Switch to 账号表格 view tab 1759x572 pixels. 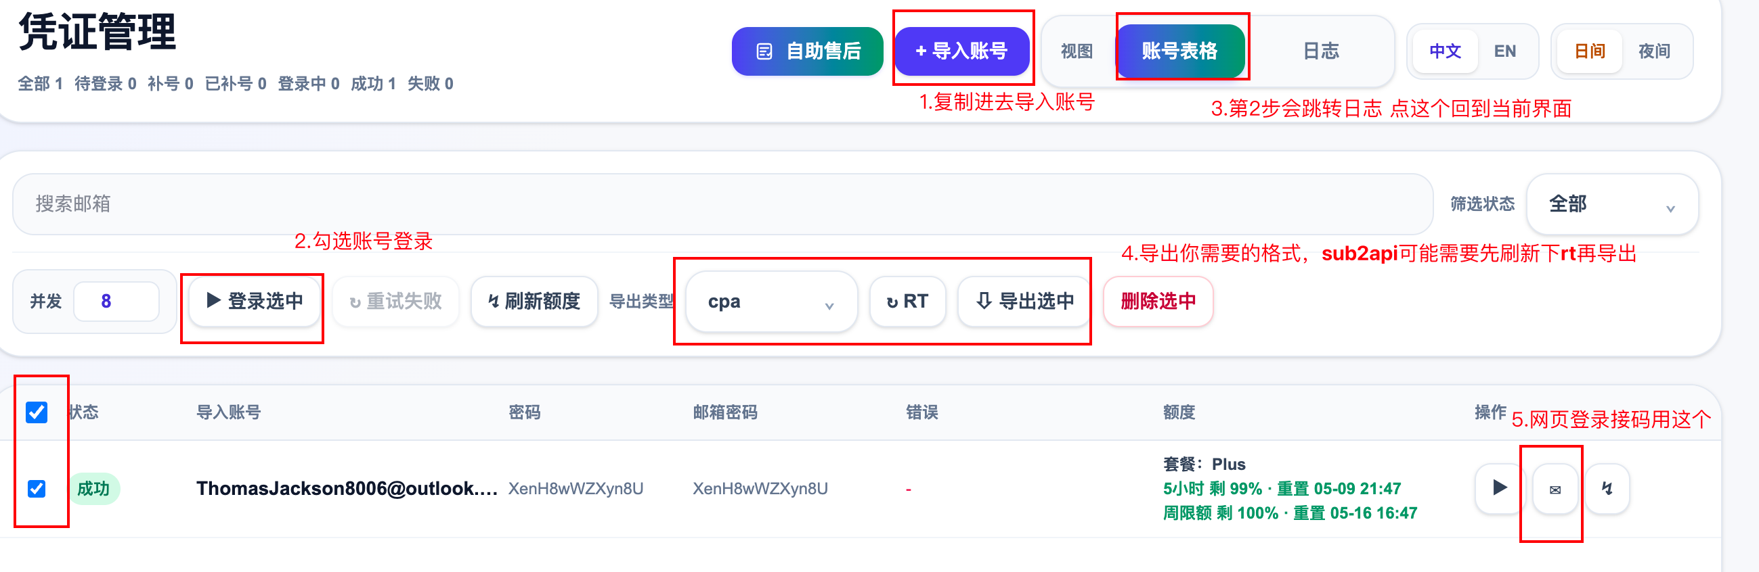(x=1179, y=51)
